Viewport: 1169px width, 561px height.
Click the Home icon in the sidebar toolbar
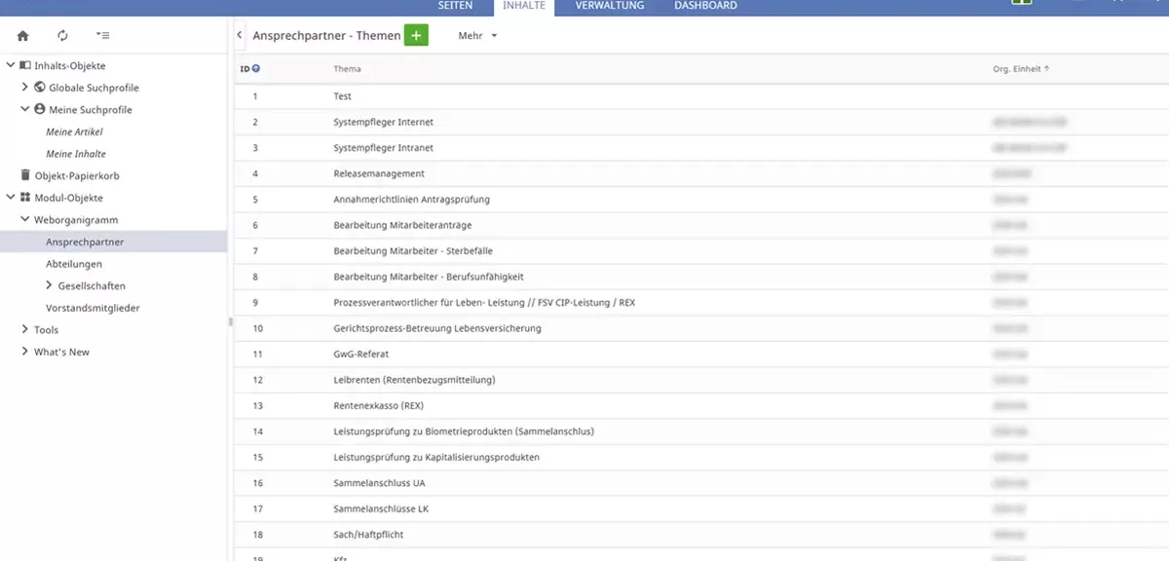point(21,34)
